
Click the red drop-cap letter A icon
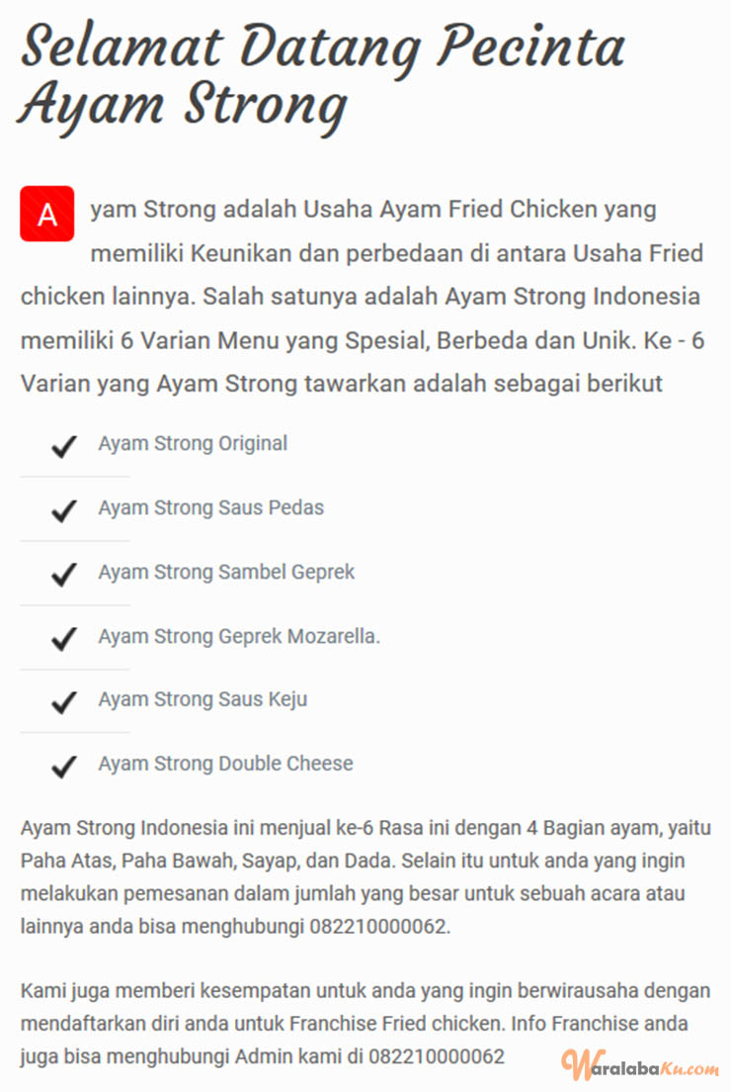(x=46, y=214)
